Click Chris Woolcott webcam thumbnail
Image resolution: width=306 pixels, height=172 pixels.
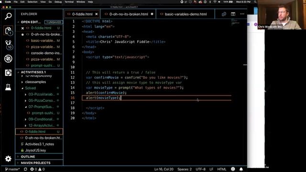point(282,15)
